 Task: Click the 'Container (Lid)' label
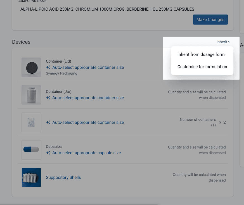(58, 61)
